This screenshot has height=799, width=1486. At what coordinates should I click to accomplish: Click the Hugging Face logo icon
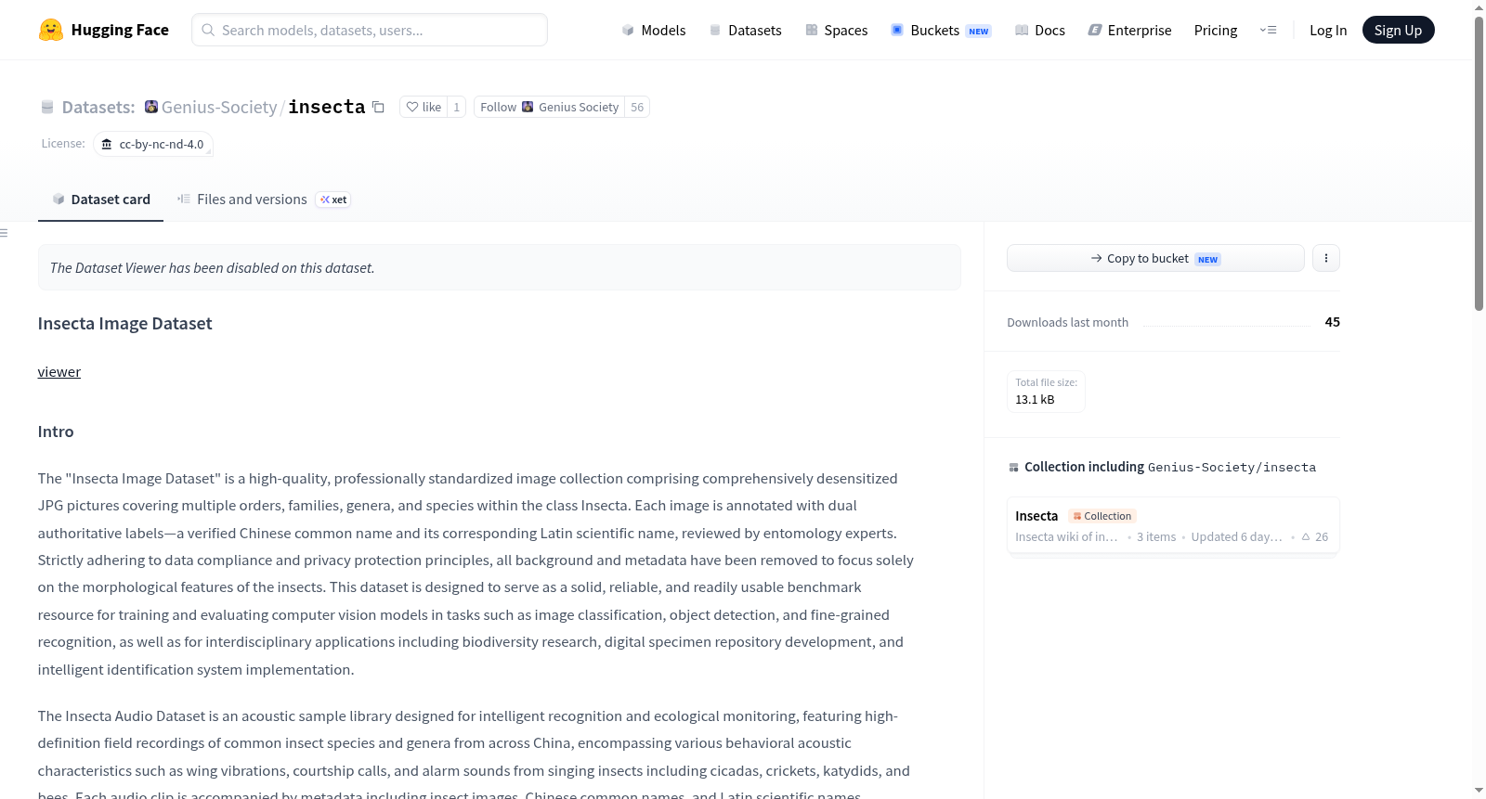click(x=51, y=30)
